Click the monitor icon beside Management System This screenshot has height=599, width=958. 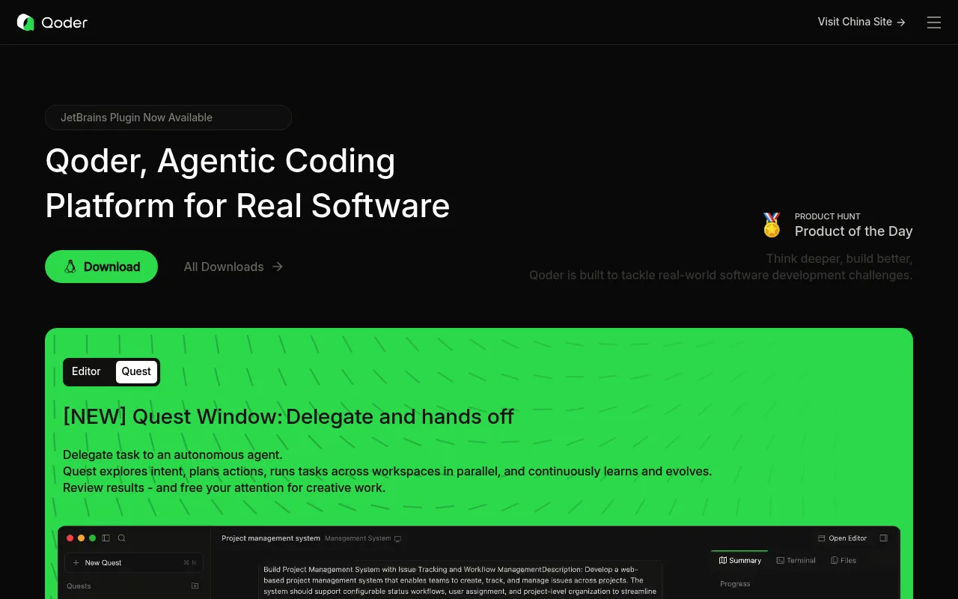click(x=397, y=538)
